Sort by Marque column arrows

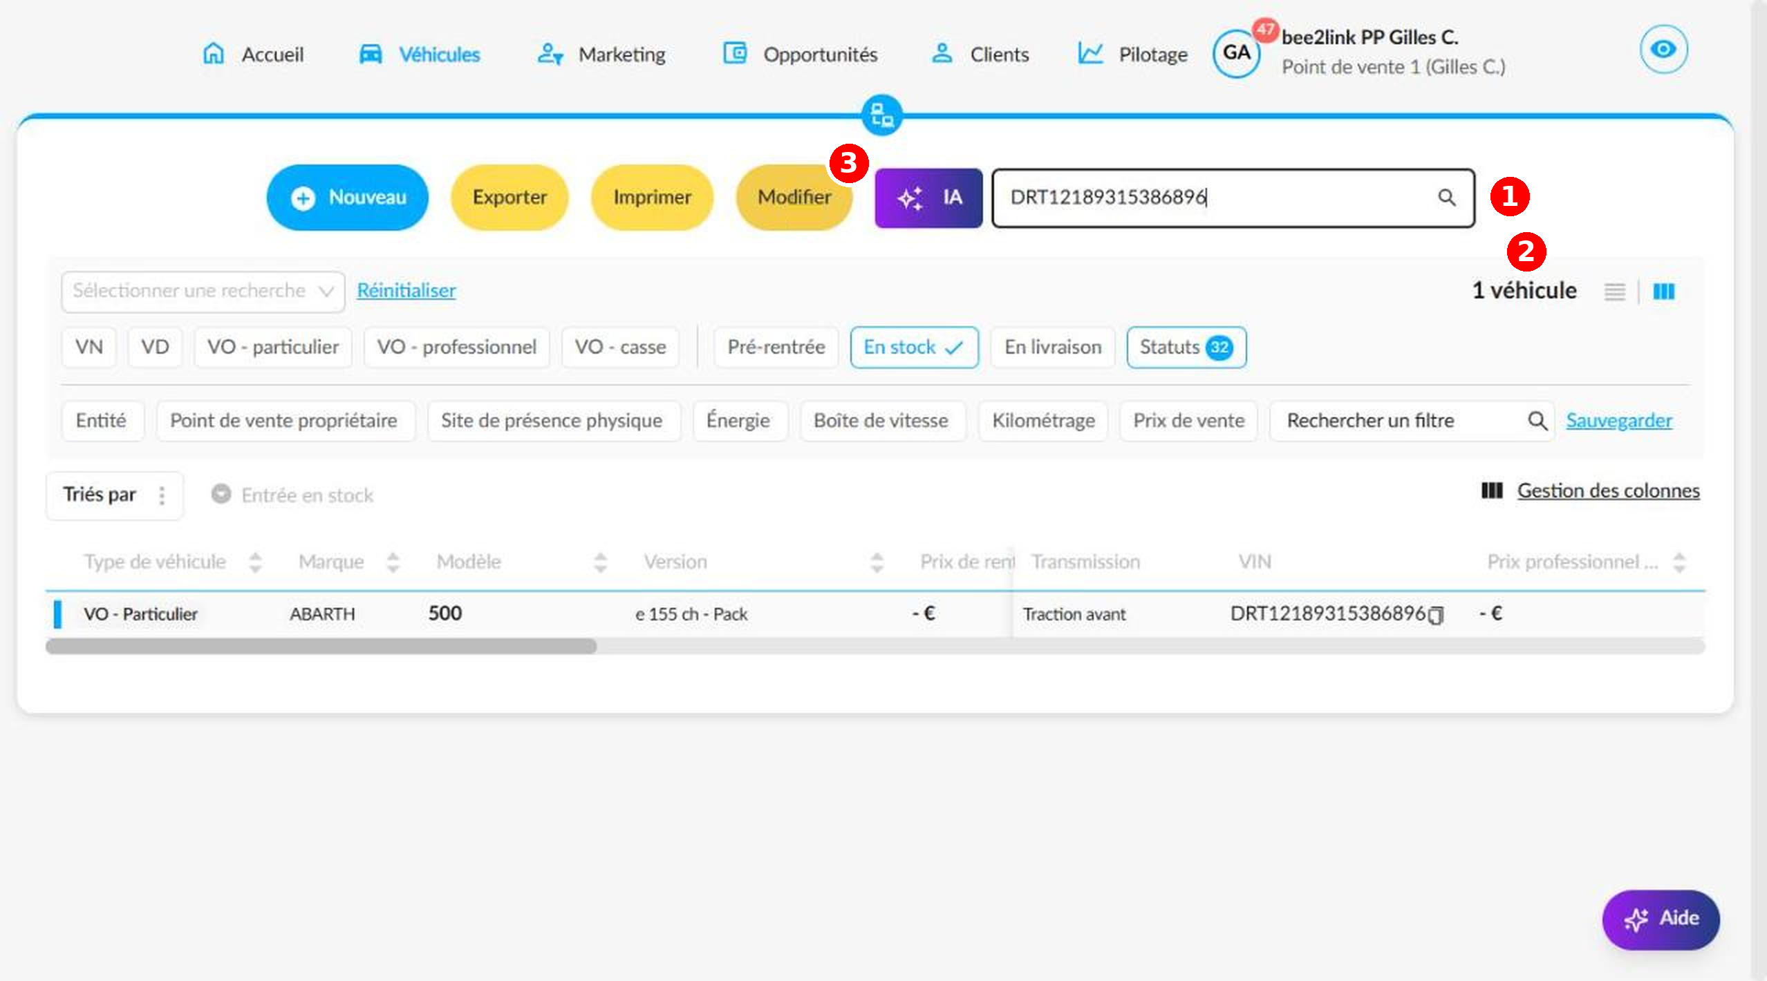point(393,562)
